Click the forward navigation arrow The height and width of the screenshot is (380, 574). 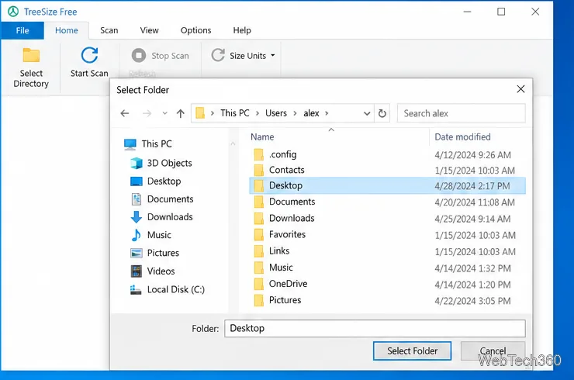tap(147, 113)
